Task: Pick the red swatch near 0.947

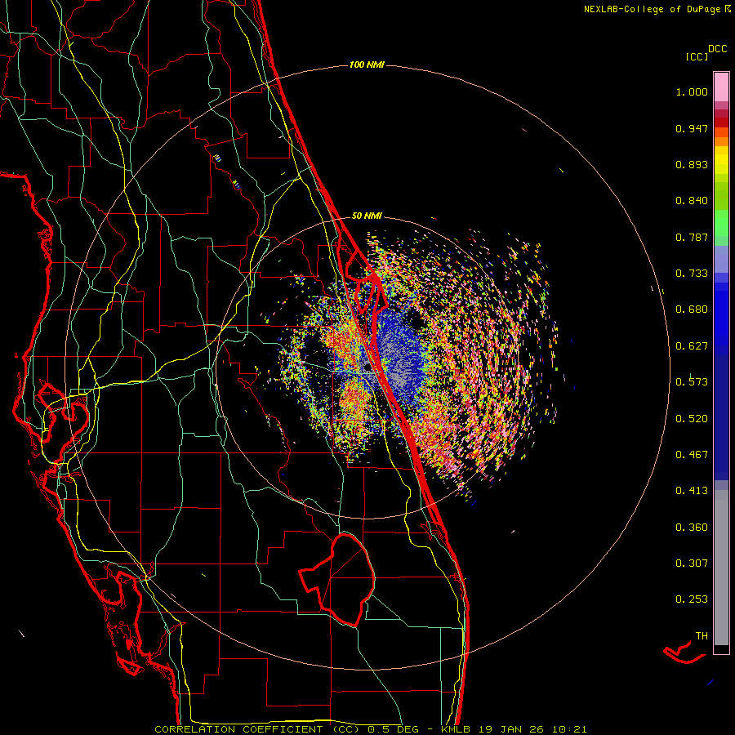Action: click(x=721, y=122)
